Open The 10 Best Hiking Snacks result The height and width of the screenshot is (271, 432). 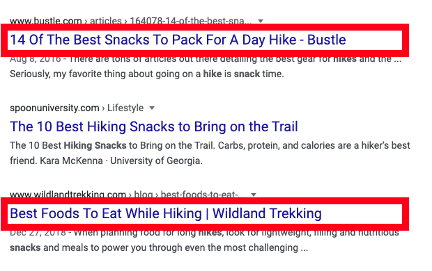point(154,126)
